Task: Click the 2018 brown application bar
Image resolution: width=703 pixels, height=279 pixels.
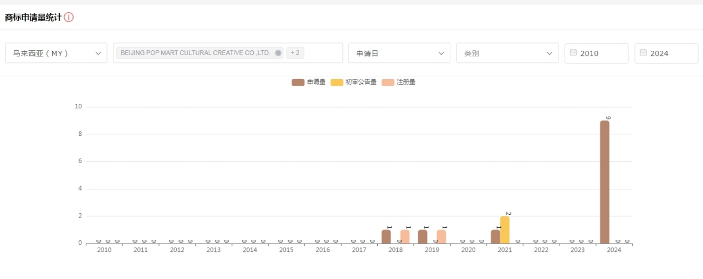Action: coord(386,236)
